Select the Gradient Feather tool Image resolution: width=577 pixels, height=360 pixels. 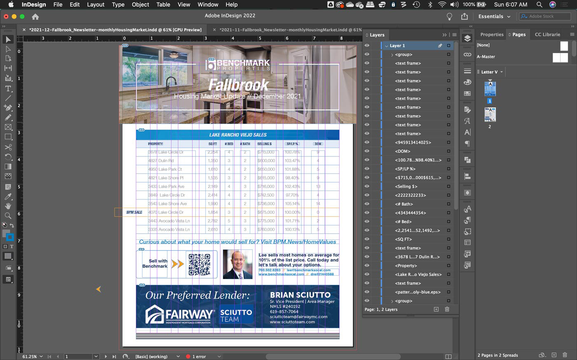tap(8, 176)
